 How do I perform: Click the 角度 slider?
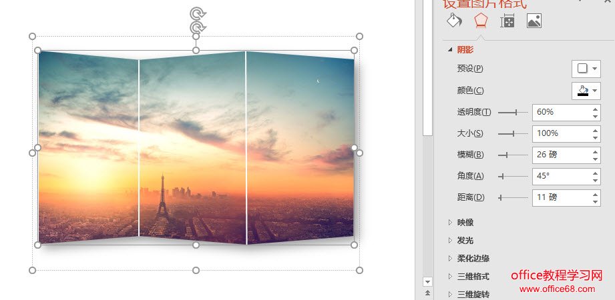click(513, 177)
